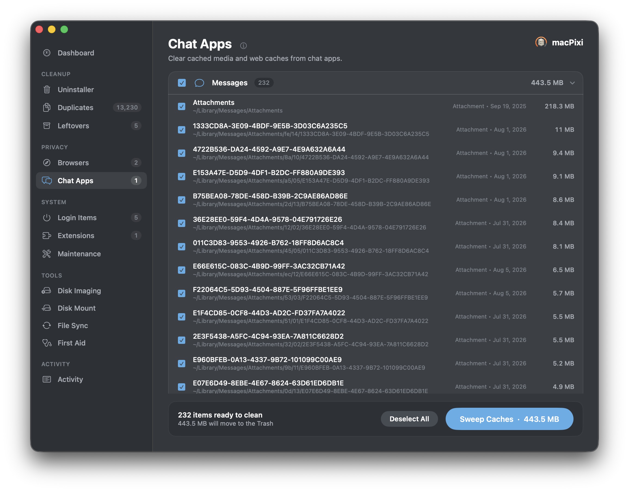This screenshot has width=629, height=492.
Task: Click E66E615C-083C-4B9D-99FF-3AC32CB71A42 file name
Action: 269,266
